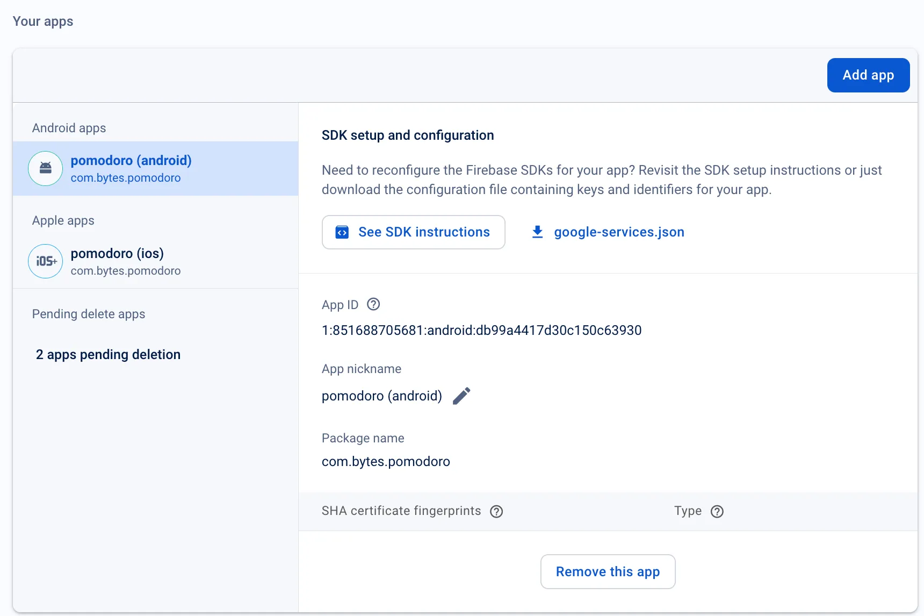
Task: Open 2 apps pending deletion
Action: click(108, 354)
